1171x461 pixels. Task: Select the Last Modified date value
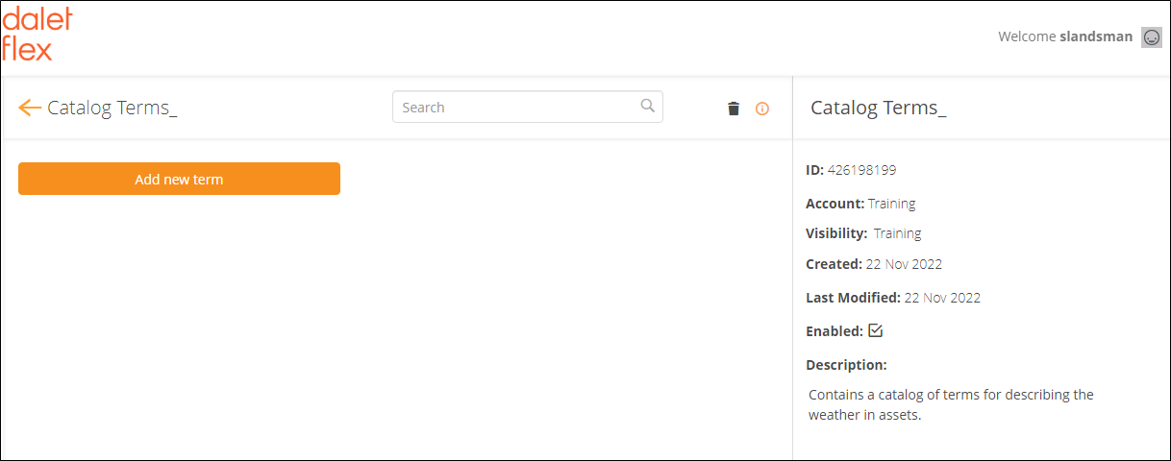[942, 298]
